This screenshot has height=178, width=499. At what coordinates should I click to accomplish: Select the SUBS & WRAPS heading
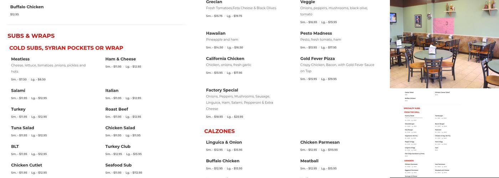click(x=31, y=36)
